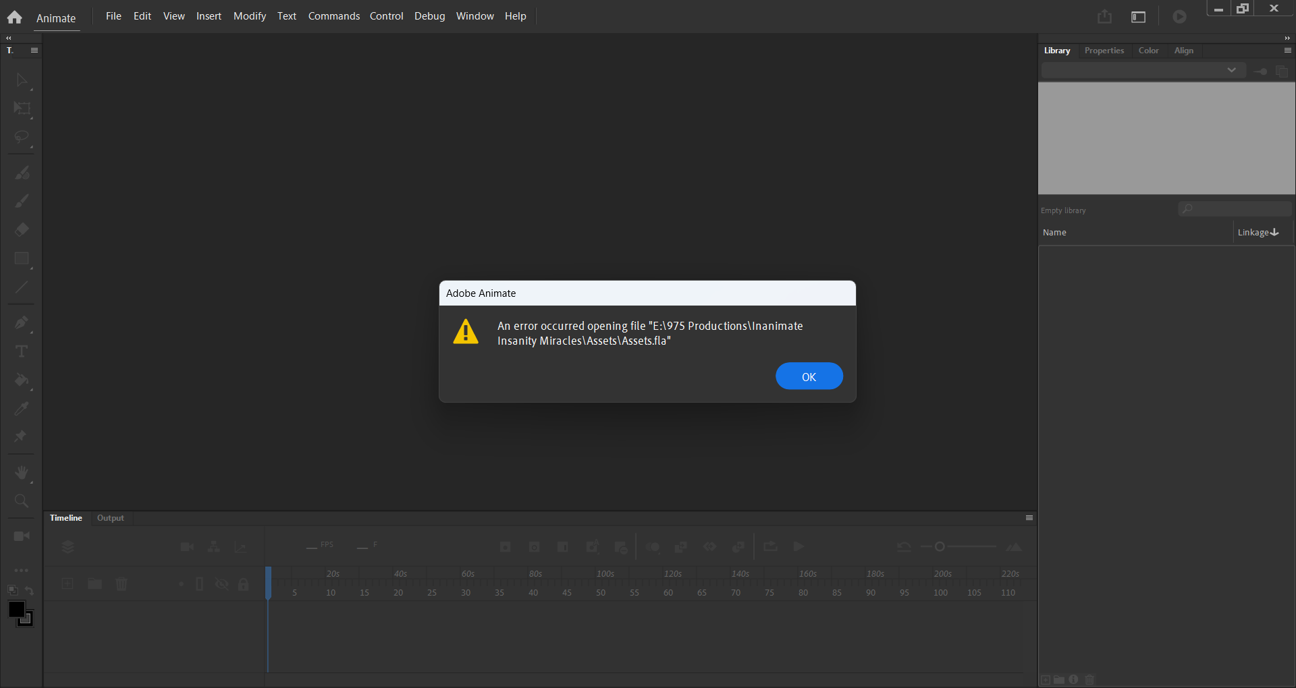Open the Library panel options menu
Screen dimensions: 1296x688
coord(1287,51)
